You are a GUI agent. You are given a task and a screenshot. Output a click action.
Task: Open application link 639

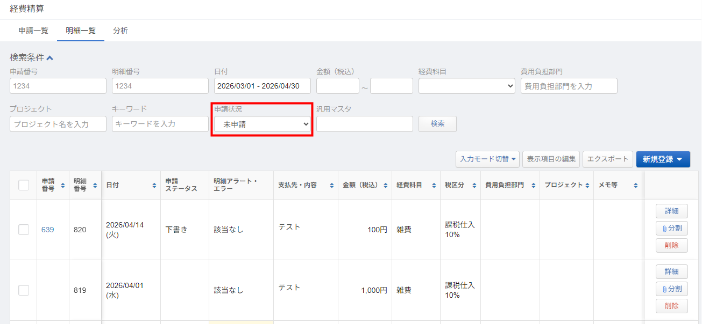click(47, 230)
